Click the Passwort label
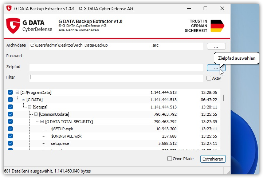Image resolution: width=263 pixels, height=178 pixels. click(x=14, y=56)
